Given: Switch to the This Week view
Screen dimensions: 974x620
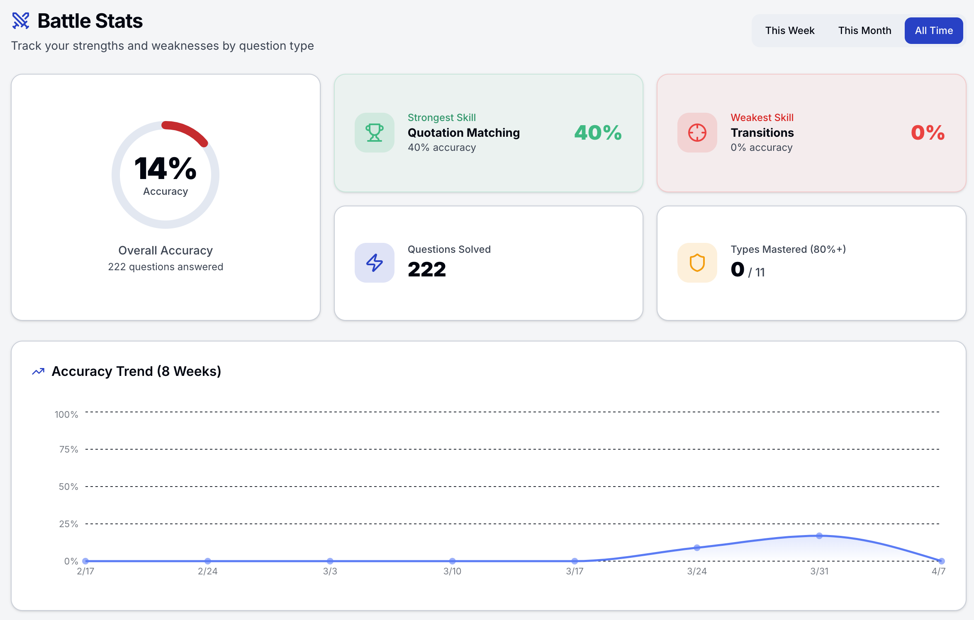Looking at the screenshot, I should pos(789,30).
